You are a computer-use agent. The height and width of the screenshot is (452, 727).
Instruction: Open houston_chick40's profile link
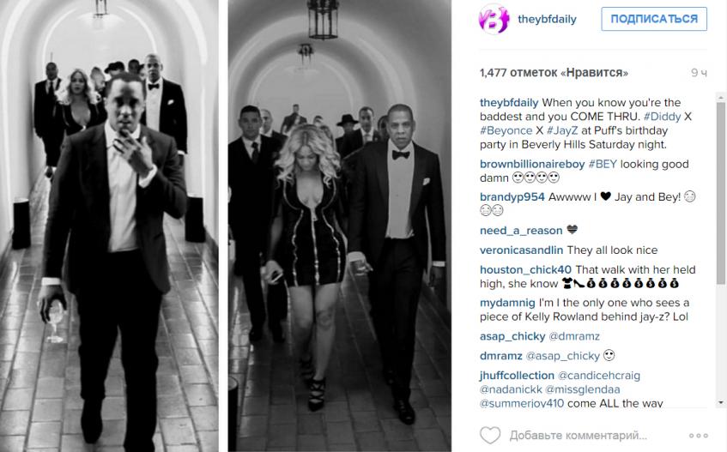(526, 269)
